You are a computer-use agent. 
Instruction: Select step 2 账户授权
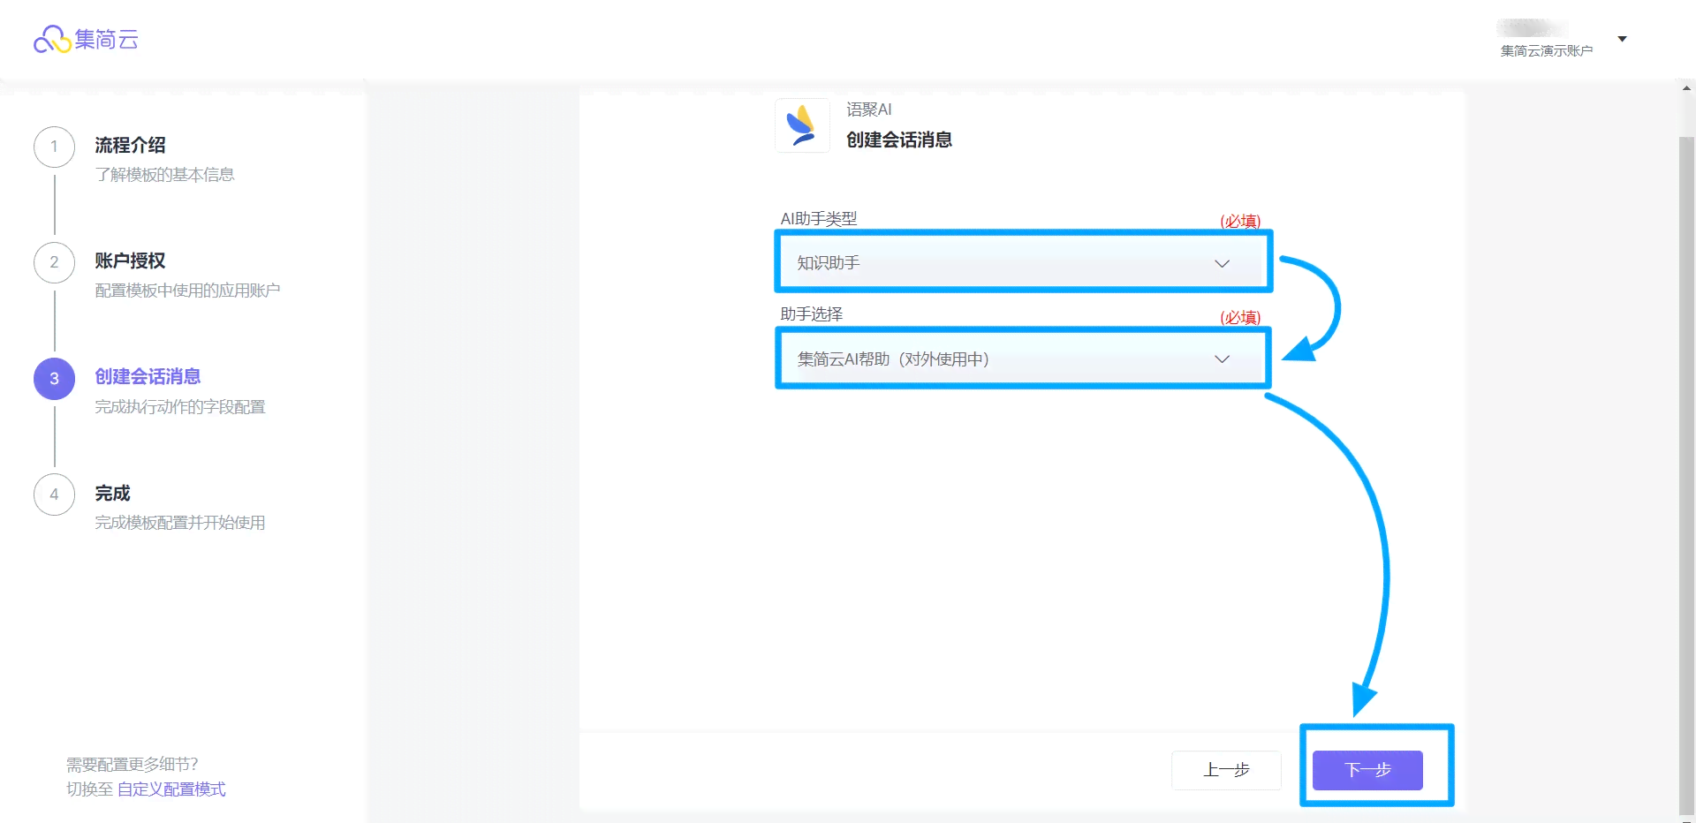(x=130, y=260)
